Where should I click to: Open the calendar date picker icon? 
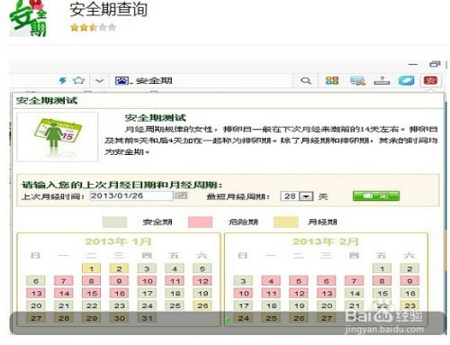pyautogui.click(x=181, y=195)
